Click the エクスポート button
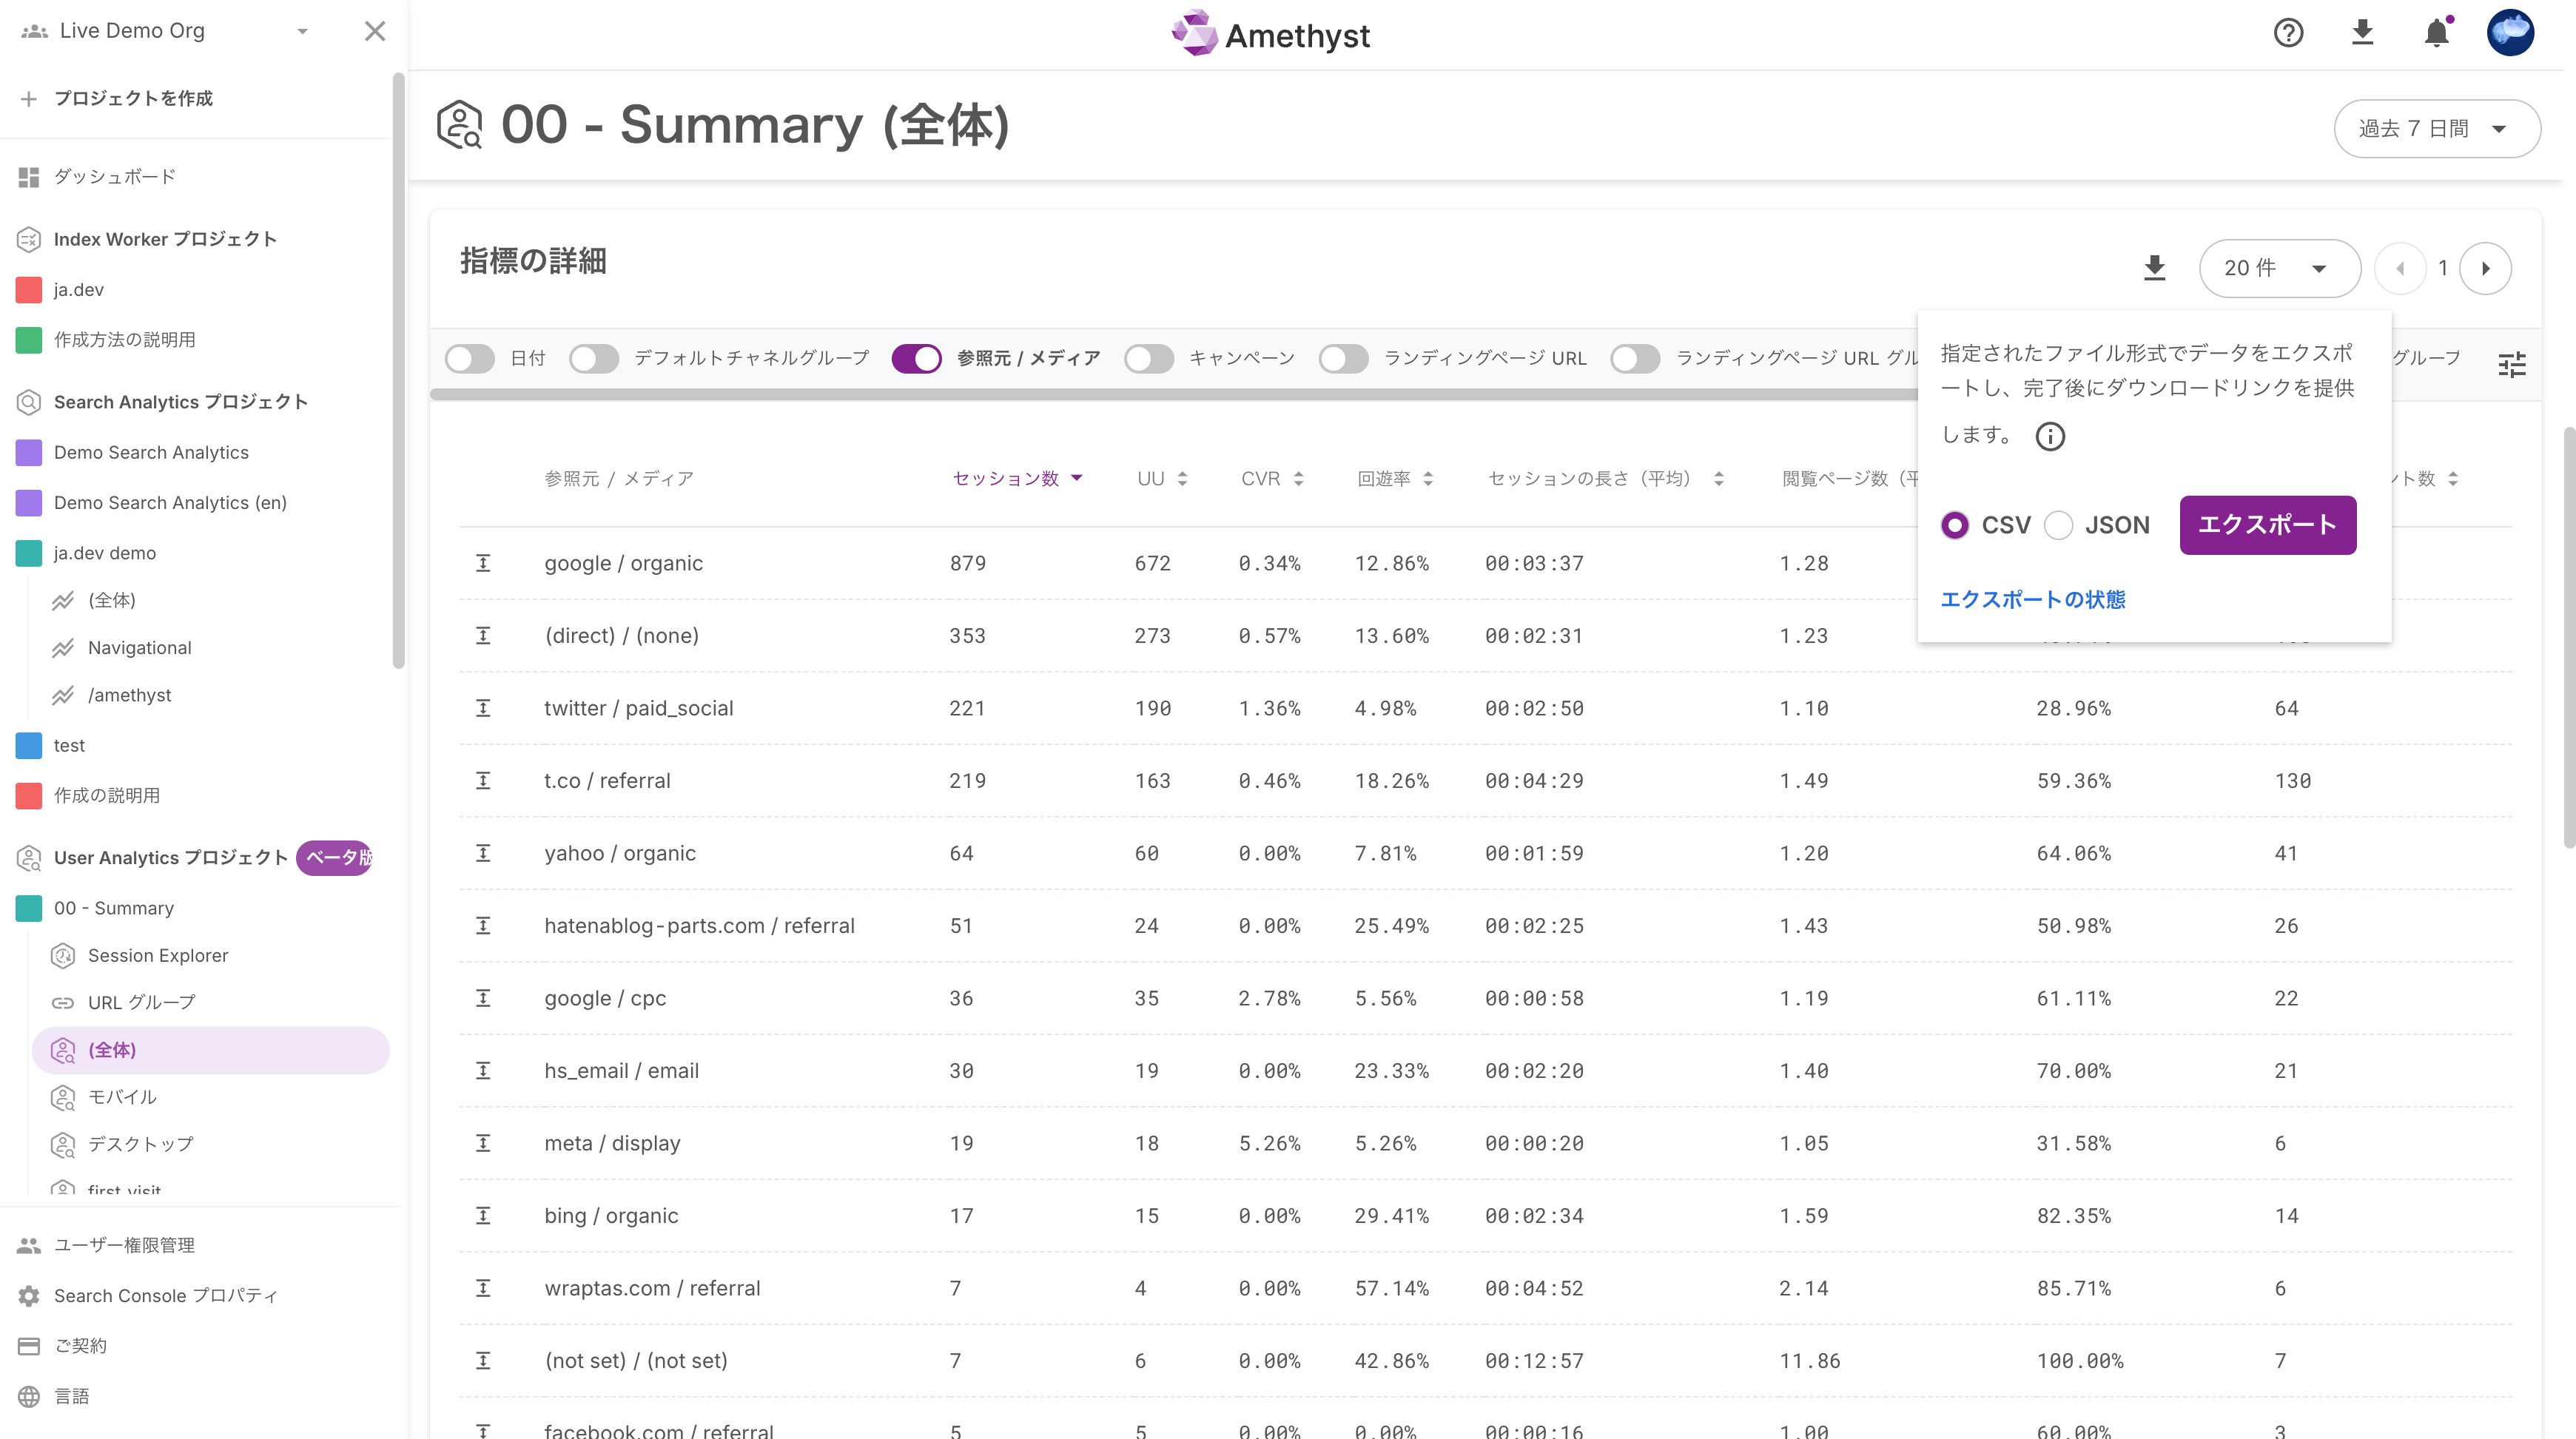 [x=2267, y=525]
